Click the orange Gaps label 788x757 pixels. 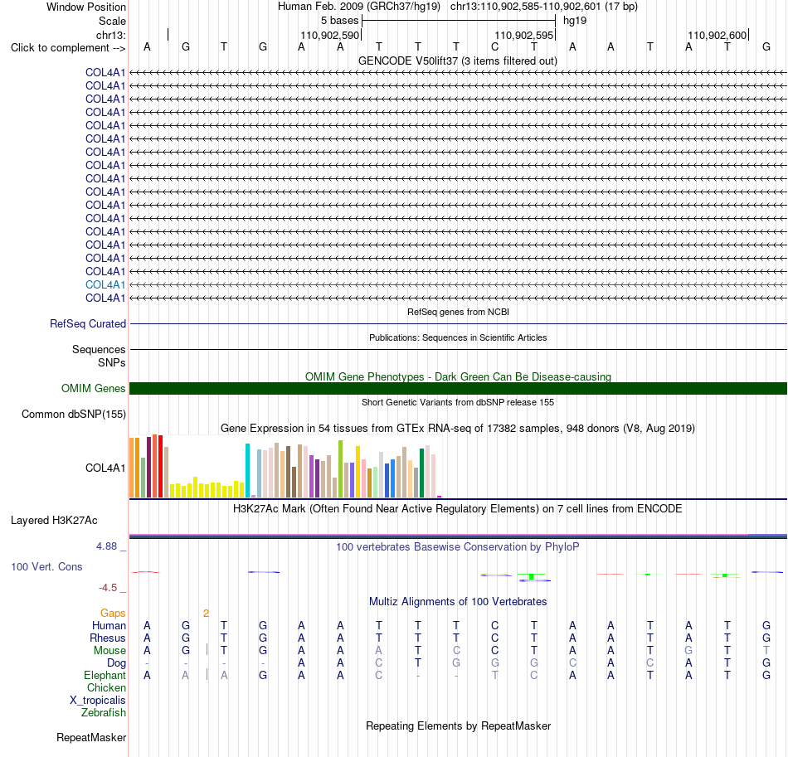(113, 614)
